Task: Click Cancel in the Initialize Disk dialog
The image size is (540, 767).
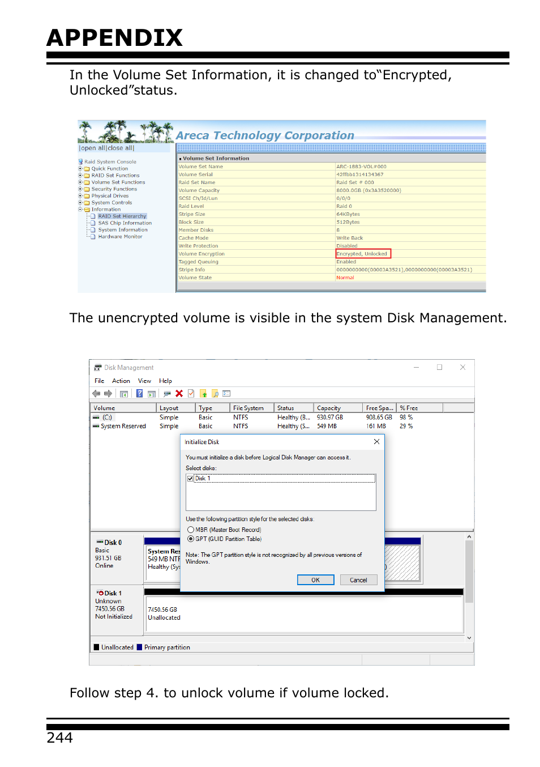Action: coord(358,580)
